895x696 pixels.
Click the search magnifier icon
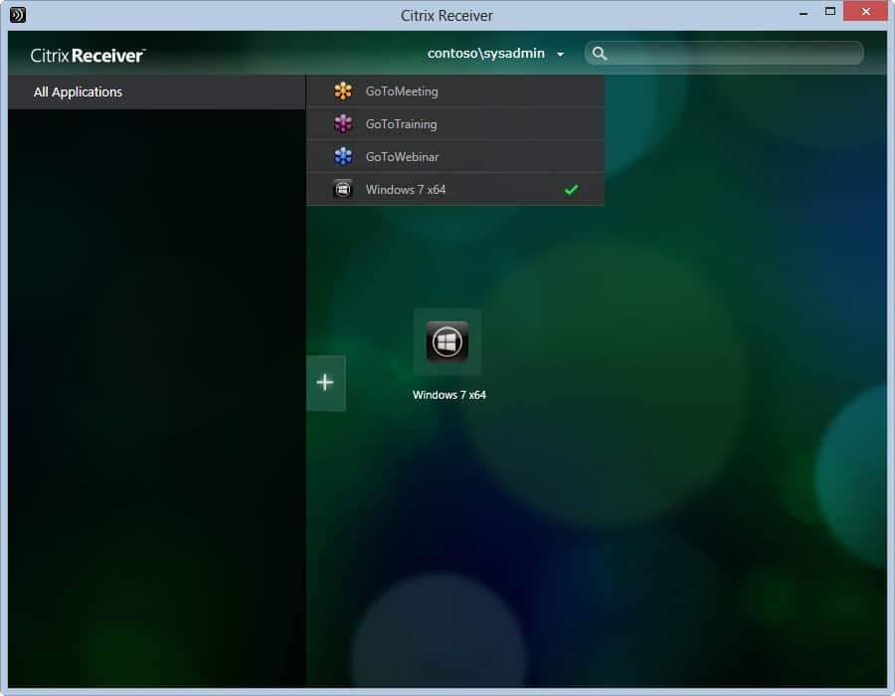click(599, 53)
